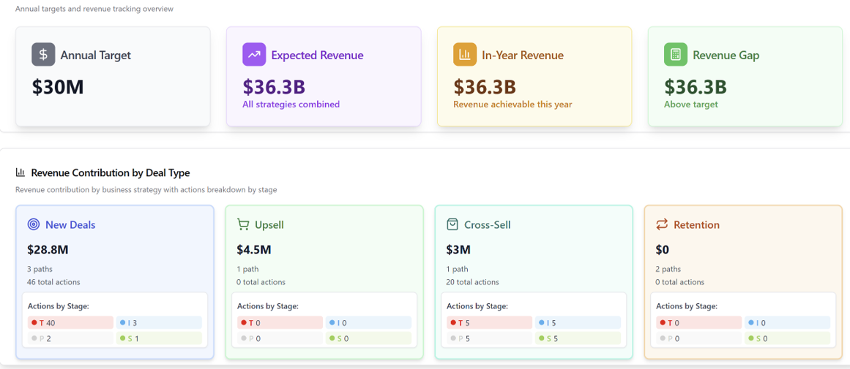Click the 'Above target' caption

[691, 104]
